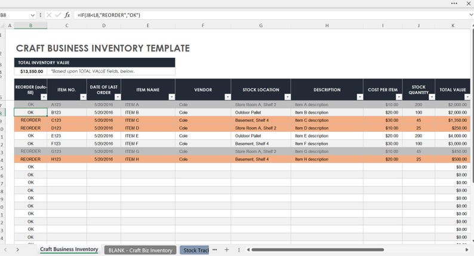This screenshot has width=474, height=256.
Task: Select Basement, Shelf 4 in ITEM H row
Action: [x=261, y=159]
